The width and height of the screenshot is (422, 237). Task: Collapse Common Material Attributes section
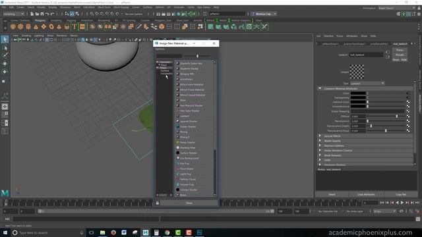pyautogui.click(x=320, y=88)
